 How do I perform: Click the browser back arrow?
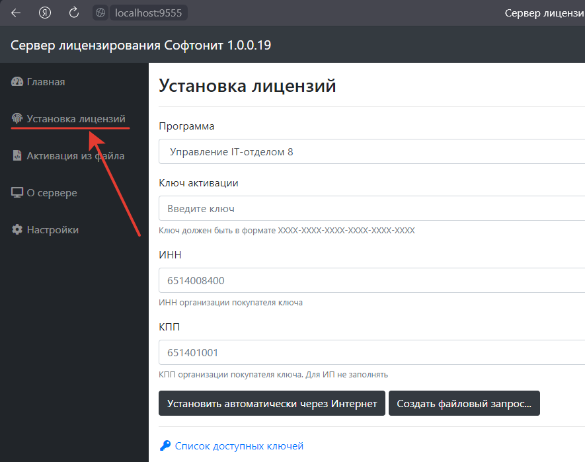click(15, 12)
